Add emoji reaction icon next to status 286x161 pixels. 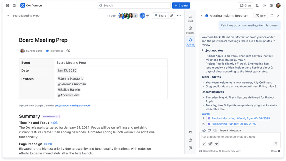[68, 51]
